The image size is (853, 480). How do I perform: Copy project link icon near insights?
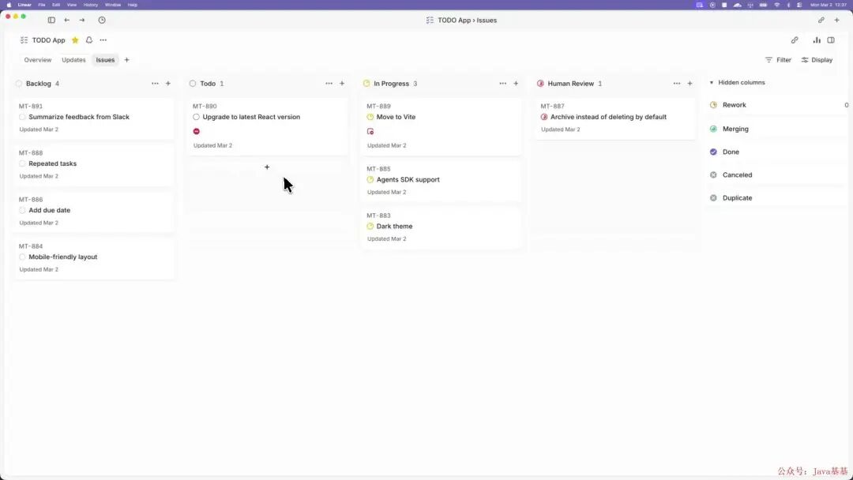coord(795,40)
